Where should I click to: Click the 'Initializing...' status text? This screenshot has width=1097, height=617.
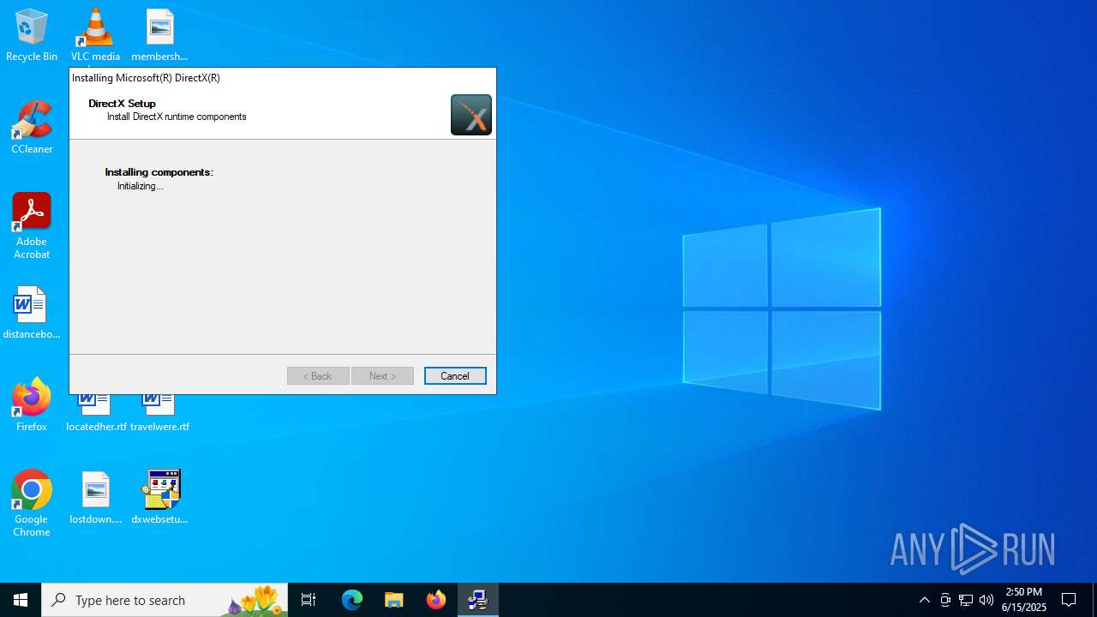(141, 186)
